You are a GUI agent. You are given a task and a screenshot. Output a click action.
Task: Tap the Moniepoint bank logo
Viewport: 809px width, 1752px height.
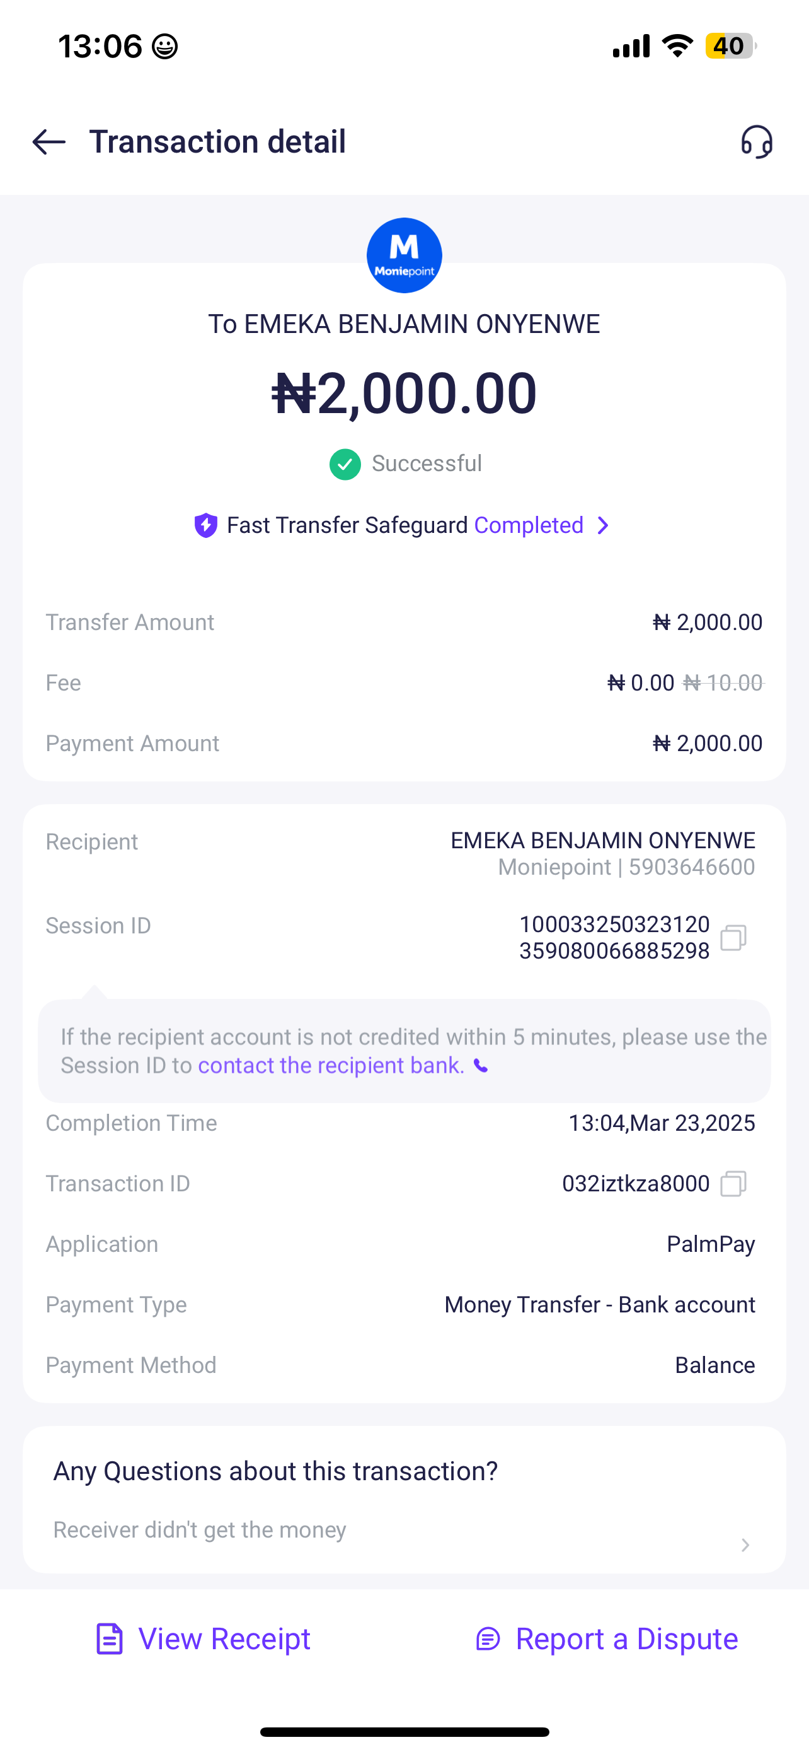404,255
